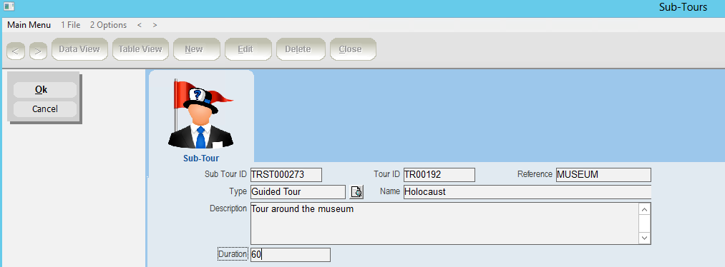Click the Type field showing Guided Tour
This screenshot has width=725, height=267.
pos(298,191)
